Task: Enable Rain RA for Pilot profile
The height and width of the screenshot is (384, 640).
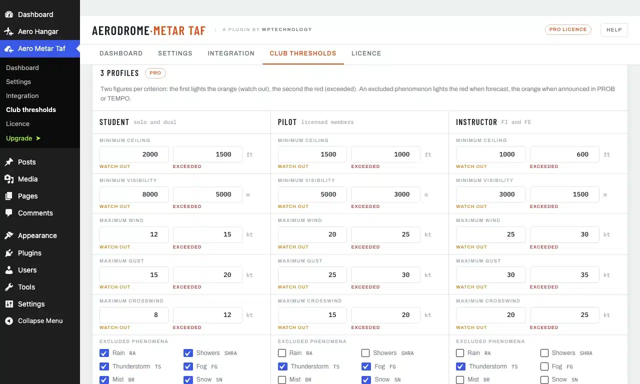Action: (x=282, y=353)
